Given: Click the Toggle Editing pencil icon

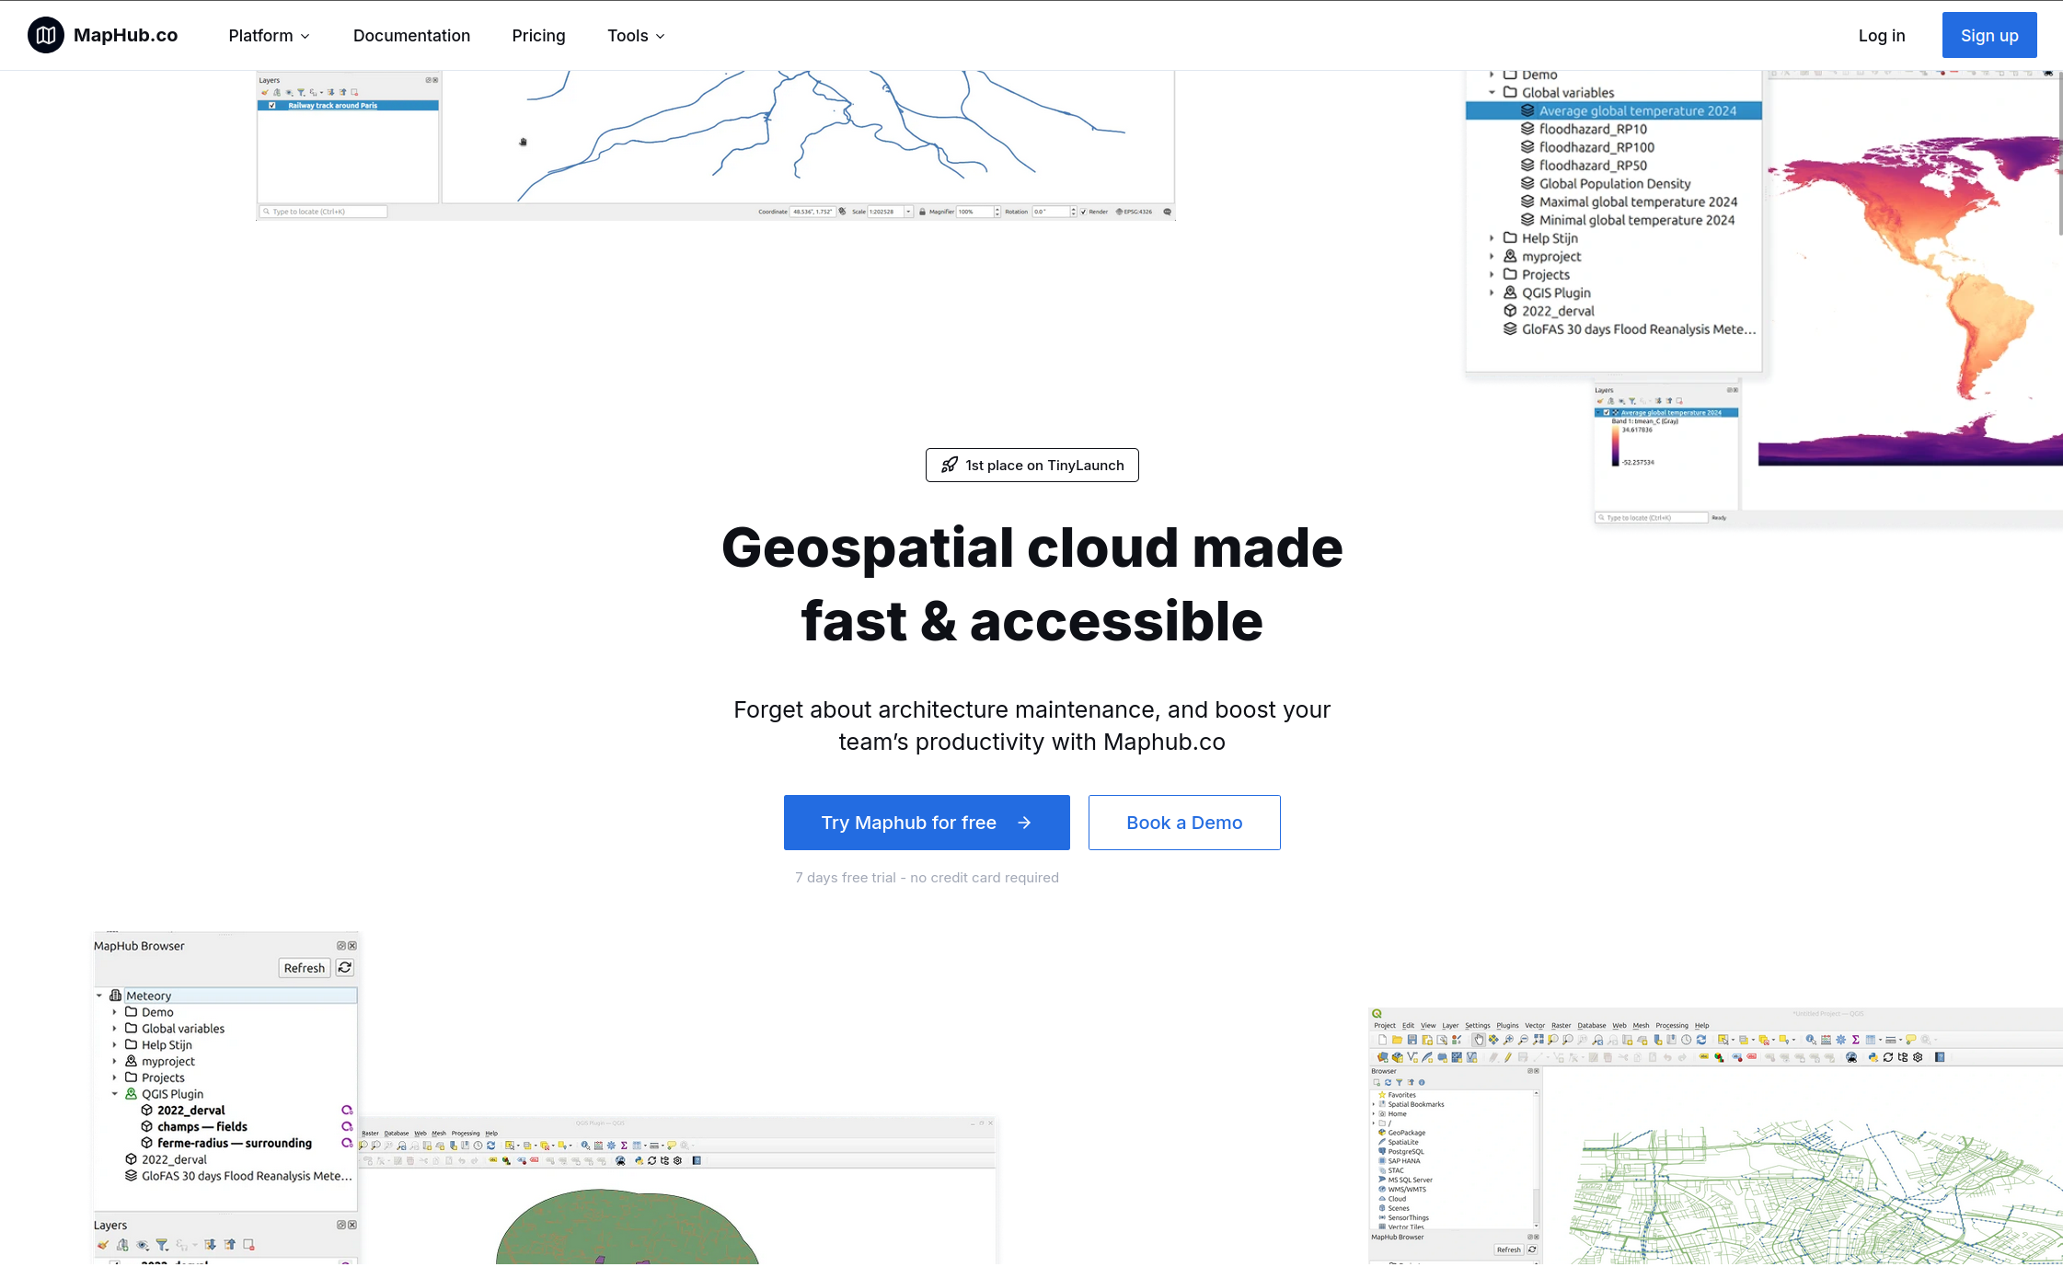Looking at the screenshot, I should tap(1506, 1058).
